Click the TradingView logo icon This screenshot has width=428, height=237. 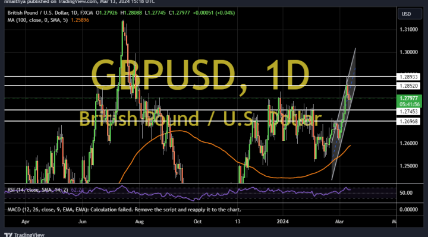[8, 235]
